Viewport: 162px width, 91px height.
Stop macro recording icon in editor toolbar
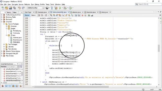pos(85,15)
